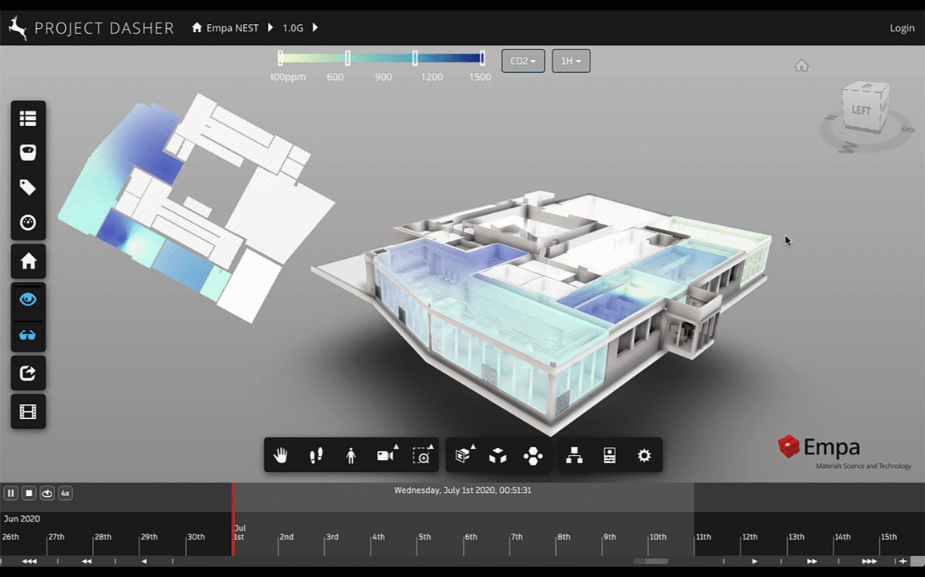Viewport: 925px width, 577px height.
Task: Use the zoom window tool
Action: (x=420, y=454)
